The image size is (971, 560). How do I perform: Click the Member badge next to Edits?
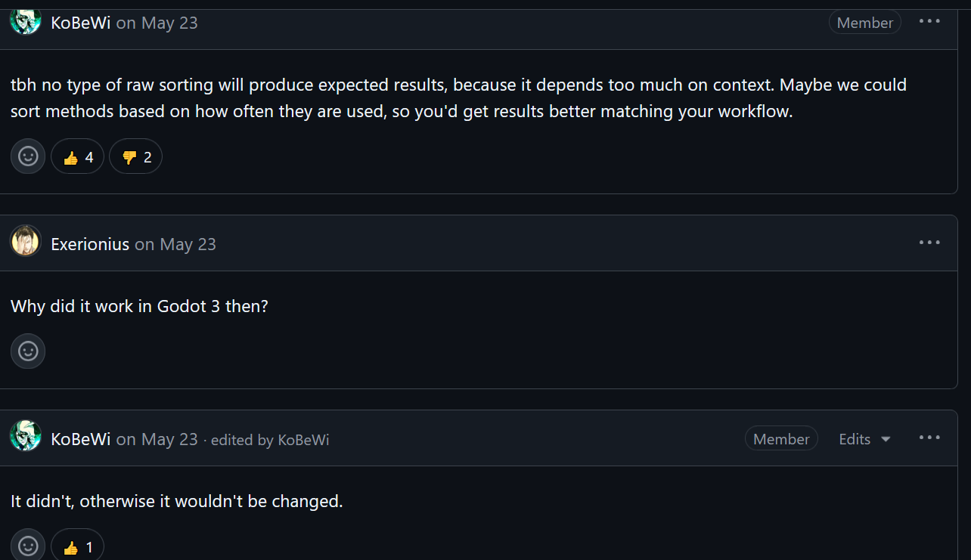tap(781, 439)
